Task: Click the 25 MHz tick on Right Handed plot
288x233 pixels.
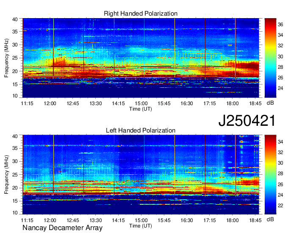Action: coord(15,58)
